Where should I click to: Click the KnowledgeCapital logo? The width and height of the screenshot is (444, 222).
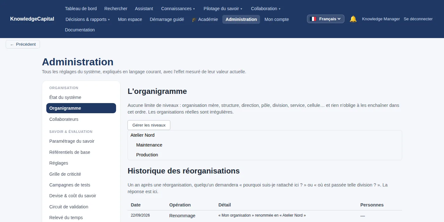pyautogui.click(x=32, y=19)
